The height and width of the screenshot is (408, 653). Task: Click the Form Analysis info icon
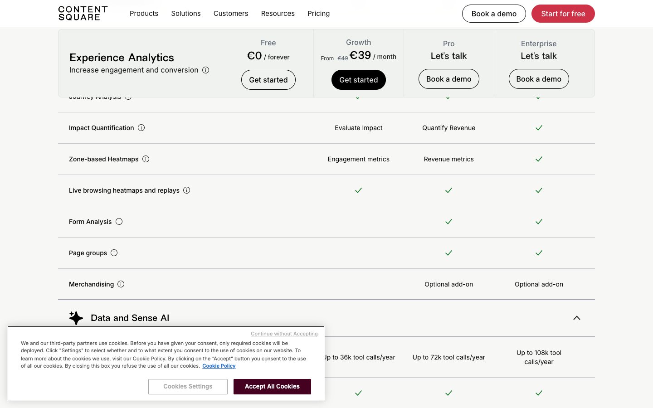click(x=119, y=222)
